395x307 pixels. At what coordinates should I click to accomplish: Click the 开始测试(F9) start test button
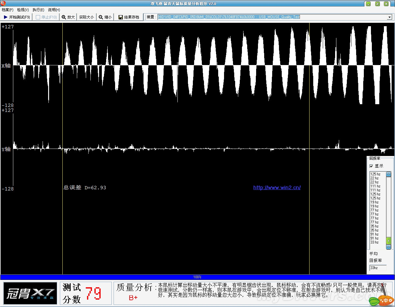click(x=17, y=17)
